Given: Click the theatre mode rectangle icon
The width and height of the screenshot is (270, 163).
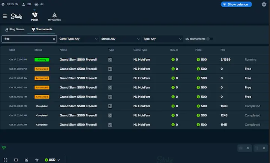Looking at the screenshot, I should 16,160.
